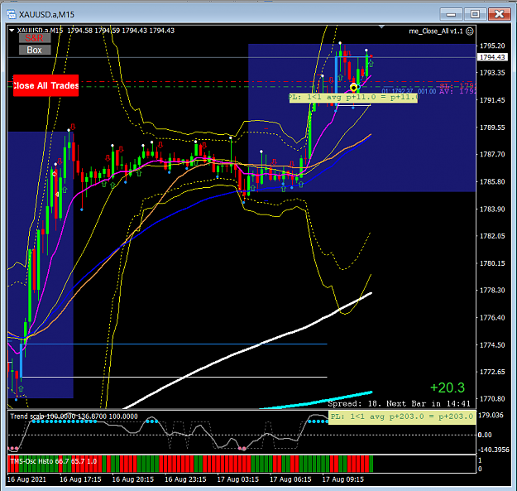Click the bottom-left green up arrow signal
Screen dimensions: 517x491
(21, 388)
